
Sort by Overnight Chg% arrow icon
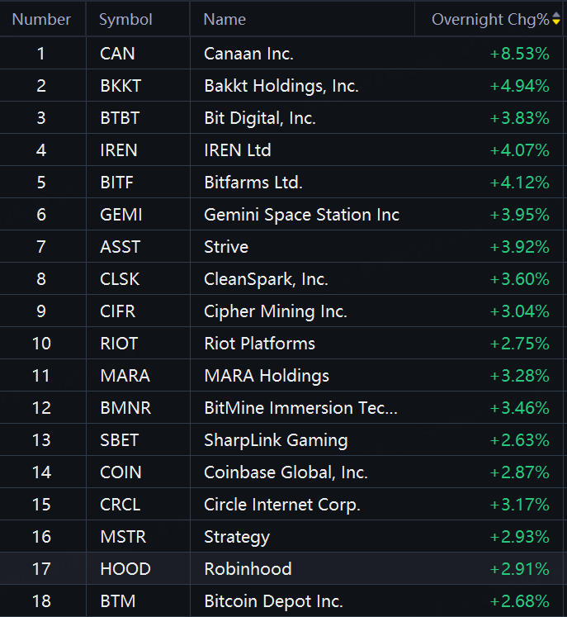(x=556, y=19)
